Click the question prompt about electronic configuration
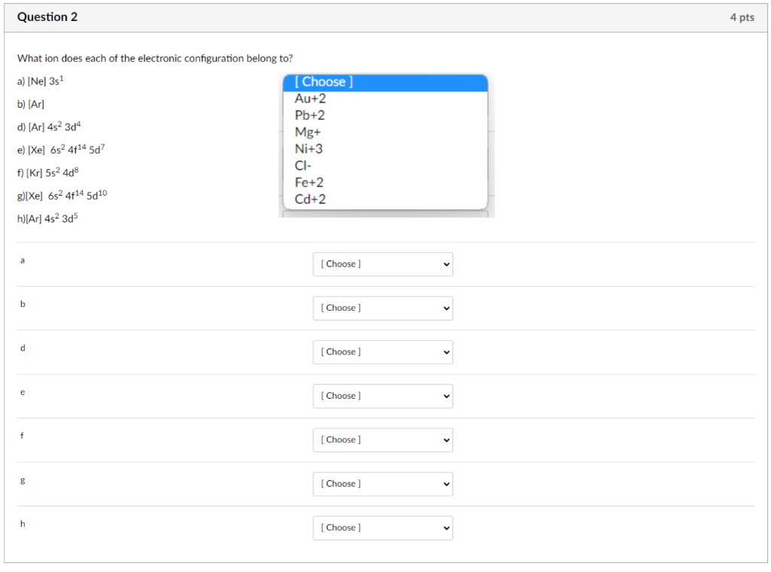 point(155,59)
